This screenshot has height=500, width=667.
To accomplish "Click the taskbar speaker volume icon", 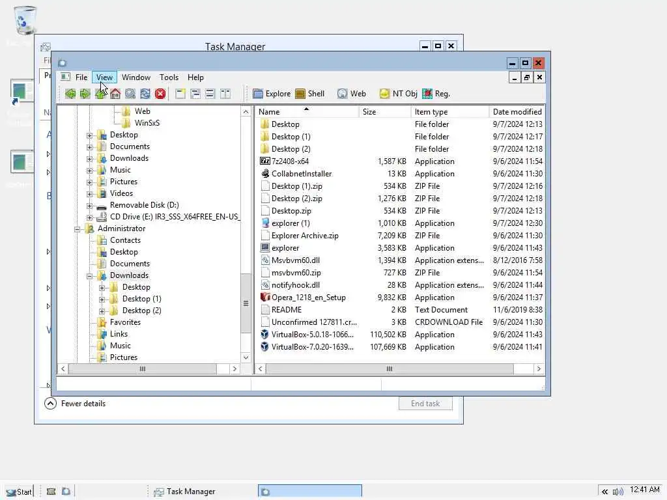I will [x=617, y=492].
